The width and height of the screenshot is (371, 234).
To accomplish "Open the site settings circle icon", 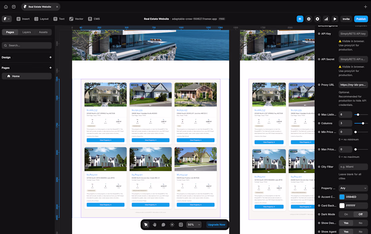I will point(317,19).
